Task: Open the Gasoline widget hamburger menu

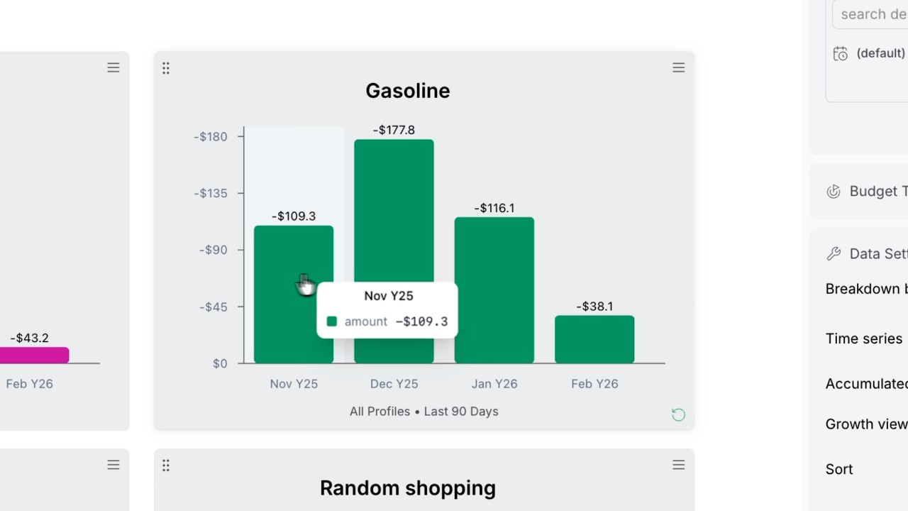Action: [x=679, y=67]
